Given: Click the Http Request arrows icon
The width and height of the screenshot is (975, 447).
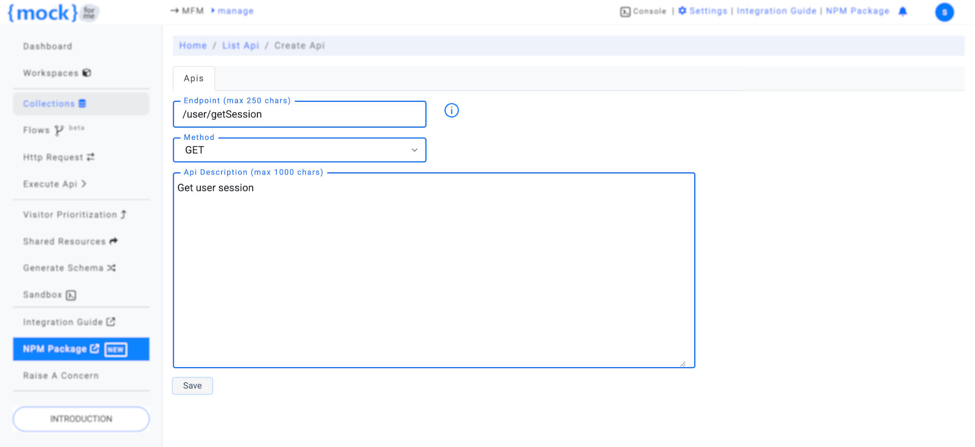Looking at the screenshot, I should click(91, 157).
